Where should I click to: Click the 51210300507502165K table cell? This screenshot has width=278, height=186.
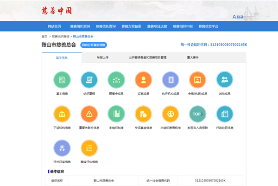click(x=210, y=181)
